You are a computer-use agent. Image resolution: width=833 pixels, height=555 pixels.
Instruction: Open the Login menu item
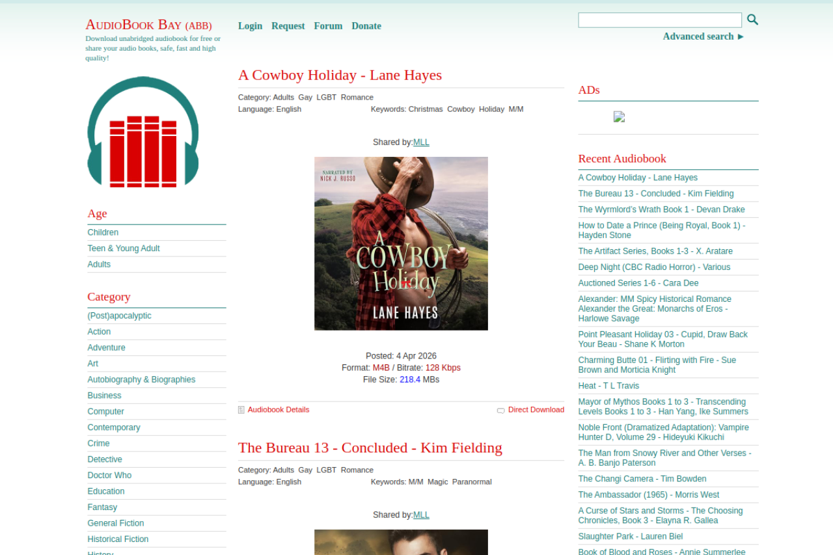point(250,26)
